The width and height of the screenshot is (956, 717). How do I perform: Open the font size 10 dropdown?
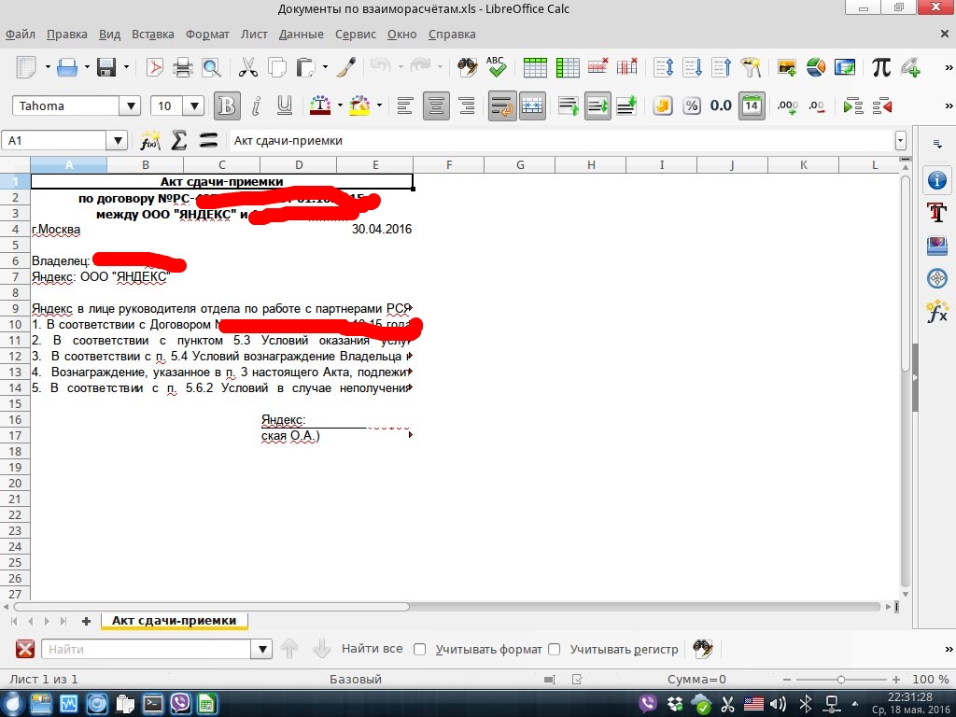[194, 106]
